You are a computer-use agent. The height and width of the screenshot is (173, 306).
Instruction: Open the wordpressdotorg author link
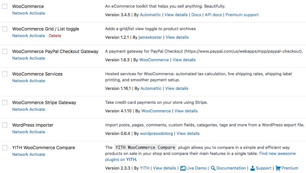tap(156, 134)
